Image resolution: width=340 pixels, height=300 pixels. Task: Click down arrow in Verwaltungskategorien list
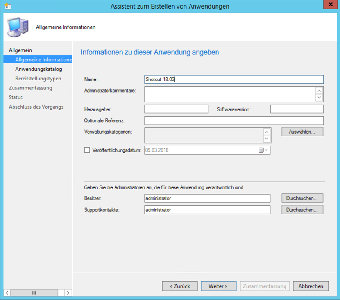click(267, 139)
